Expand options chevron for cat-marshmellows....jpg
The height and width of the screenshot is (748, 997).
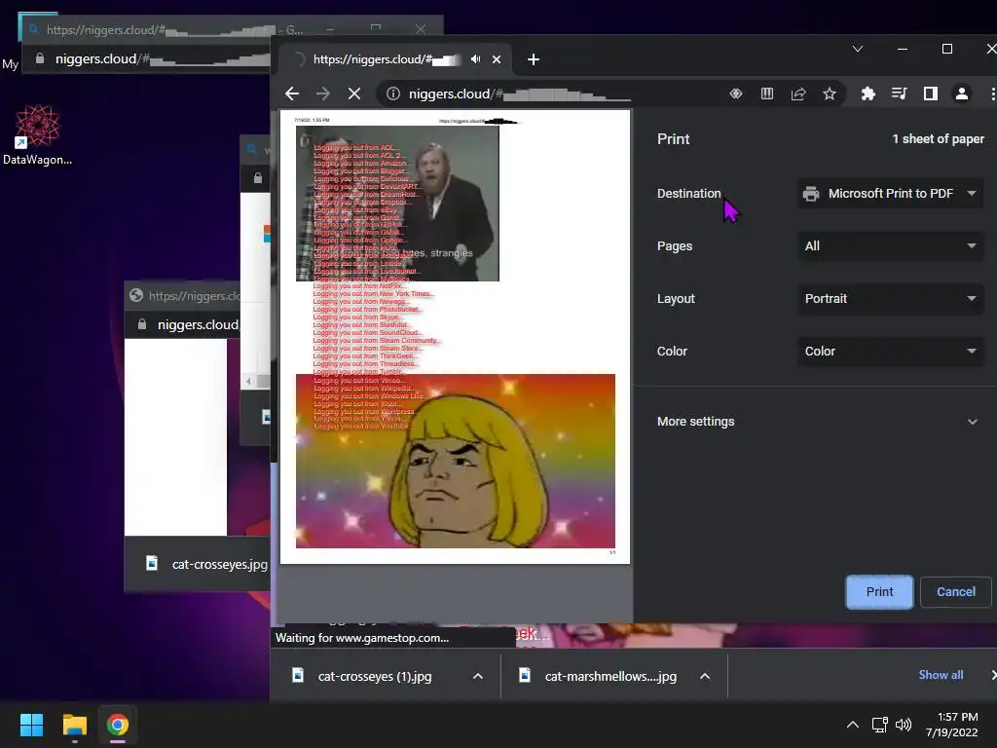[x=705, y=676]
